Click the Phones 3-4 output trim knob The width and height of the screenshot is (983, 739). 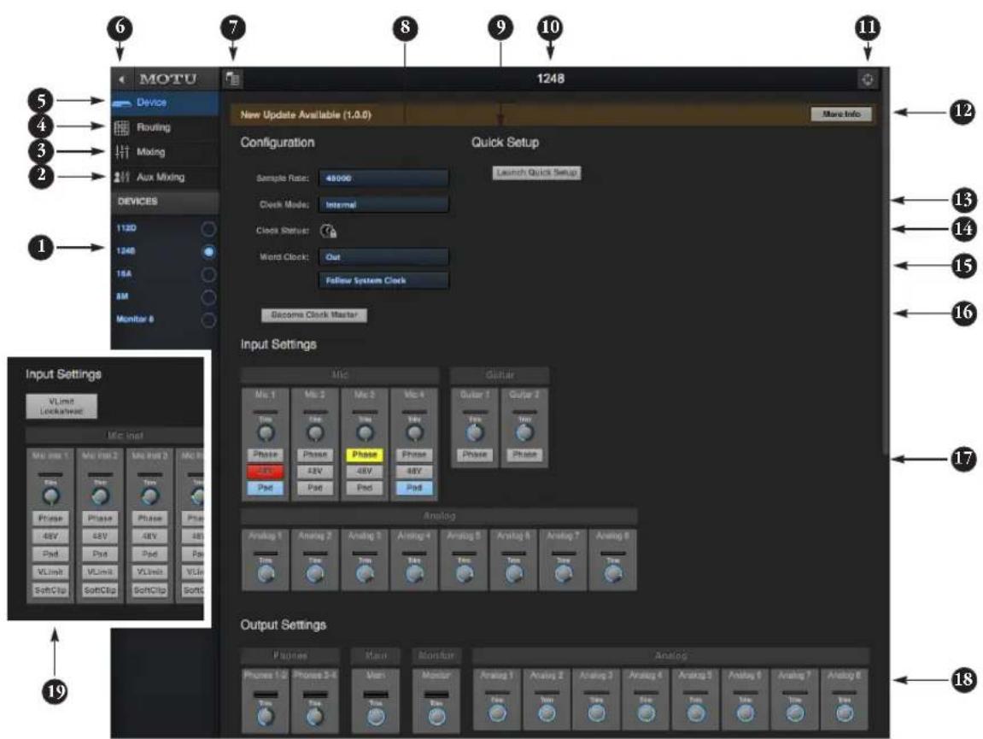[315, 716]
